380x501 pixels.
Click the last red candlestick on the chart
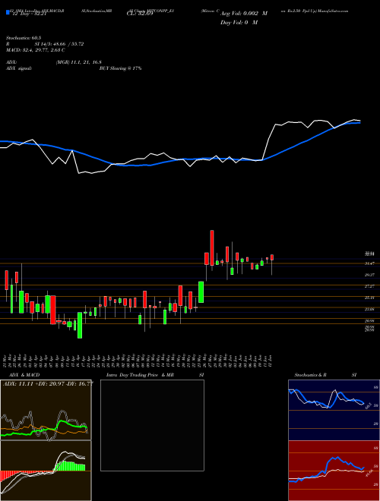(272, 257)
